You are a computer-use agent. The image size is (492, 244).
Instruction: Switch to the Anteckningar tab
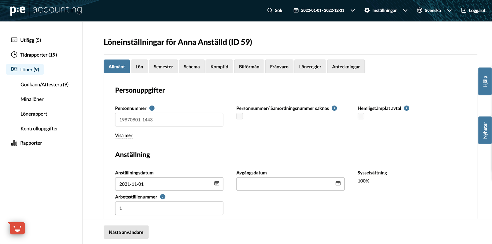point(346,66)
